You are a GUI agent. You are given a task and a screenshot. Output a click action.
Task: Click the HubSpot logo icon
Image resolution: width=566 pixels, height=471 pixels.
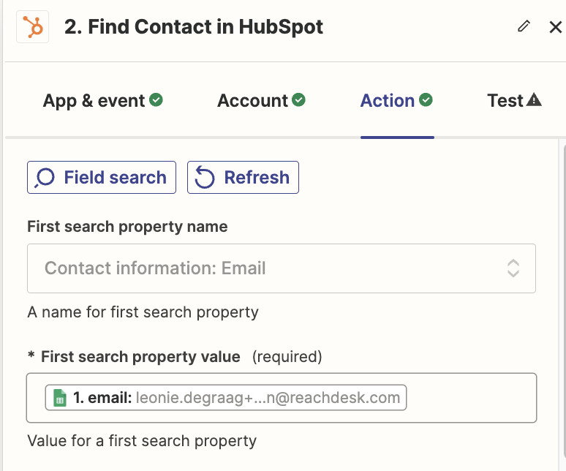tap(32, 27)
